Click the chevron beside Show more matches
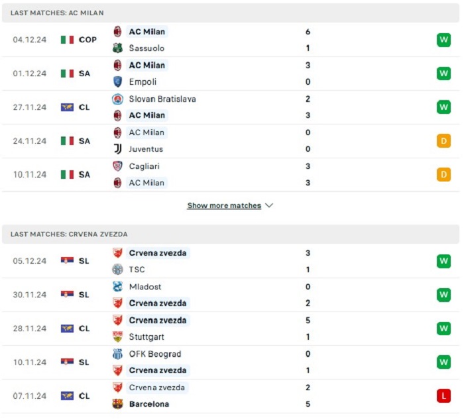 pos(269,205)
